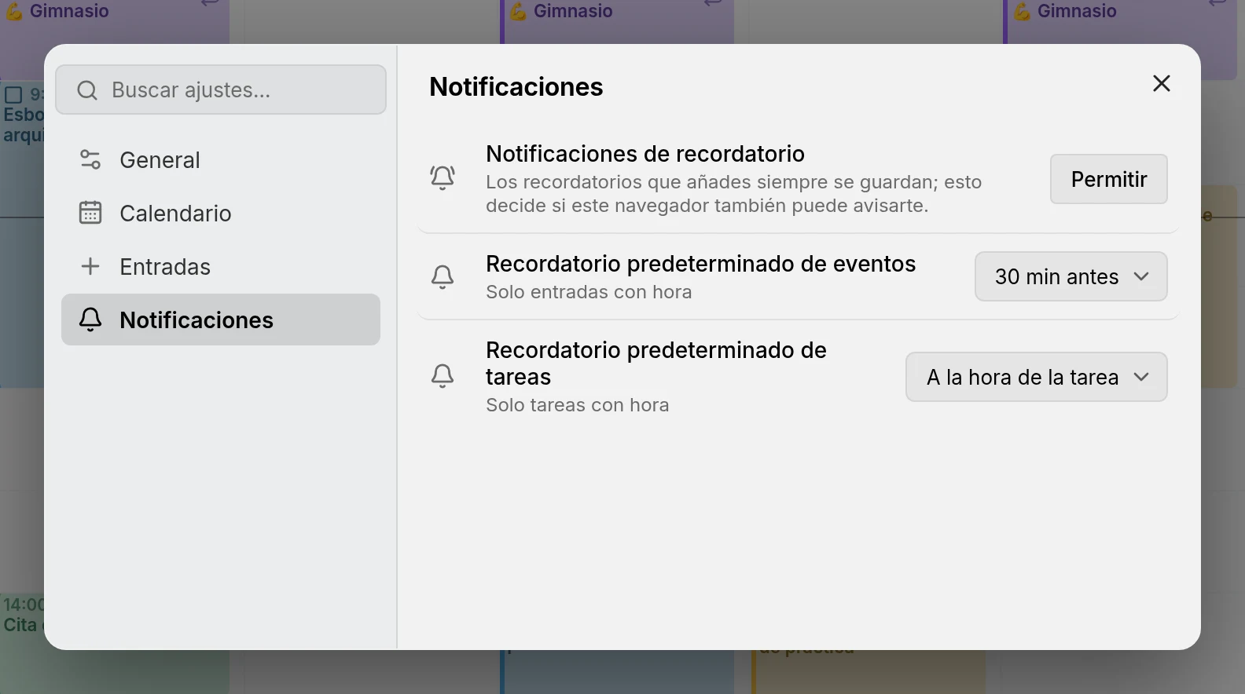1245x694 pixels.
Task: Open the Calendario settings section
Action: 221,213
